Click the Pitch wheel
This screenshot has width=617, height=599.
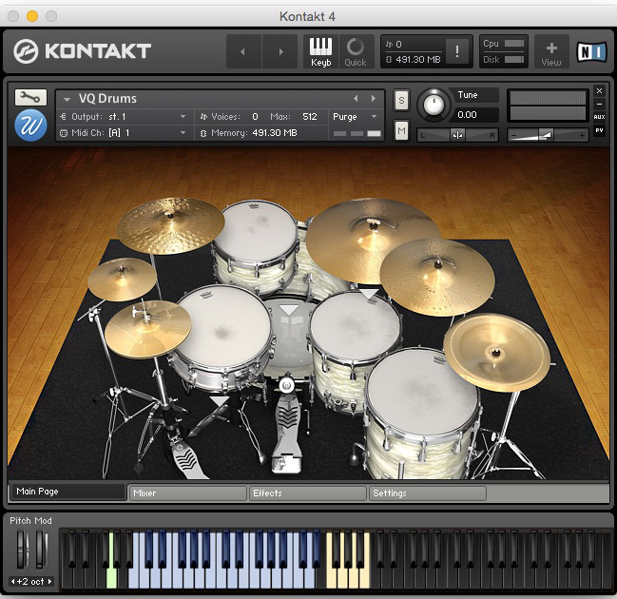[21, 549]
